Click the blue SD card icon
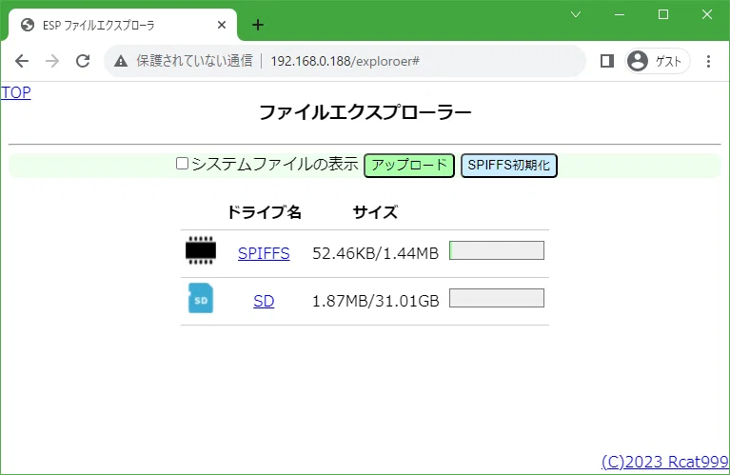This screenshot has height=475, width=730. point(201,298)
